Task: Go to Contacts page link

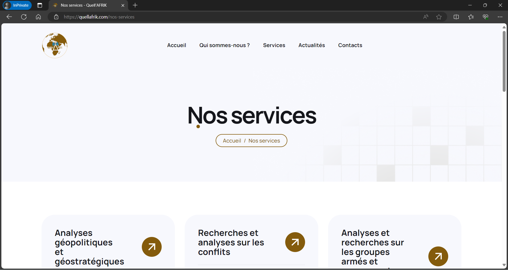Action: click(x=350, y=45)
